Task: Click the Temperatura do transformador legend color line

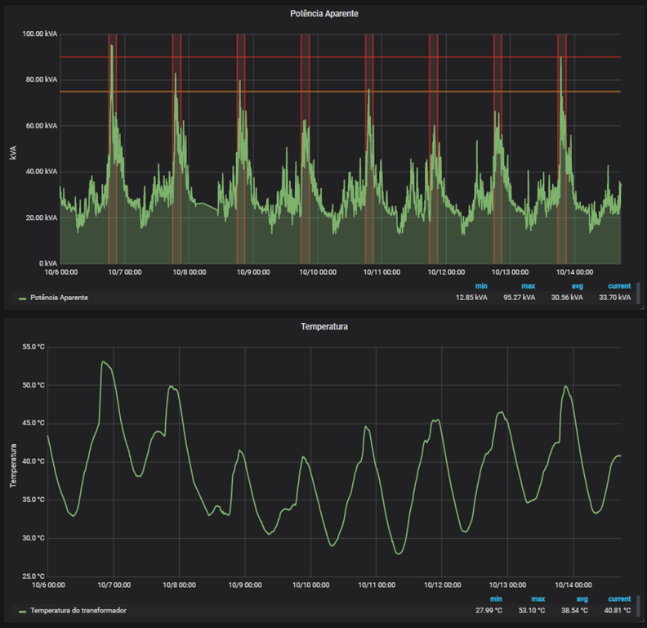Action: point(22,611)
